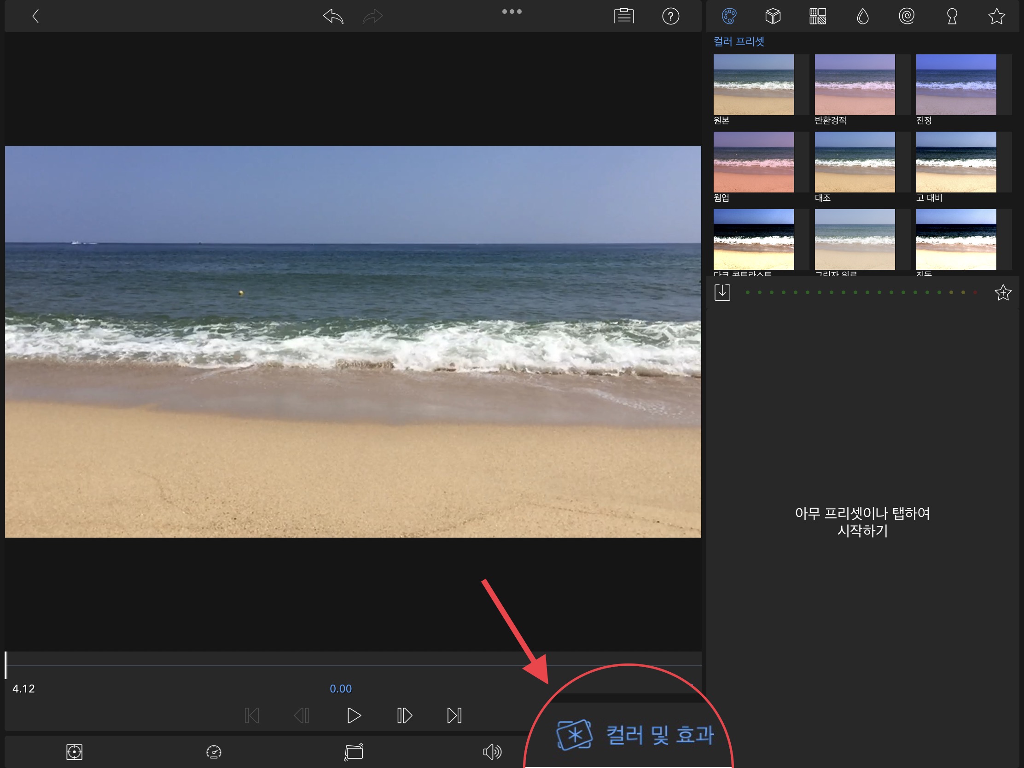The image size is (1024, 768).
Task: Click the middle of the timeline scrubber bar
Action: coord(353,665)
